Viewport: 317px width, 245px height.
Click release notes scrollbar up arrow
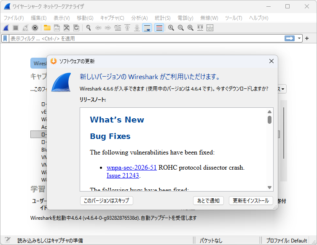pos(269,112)
